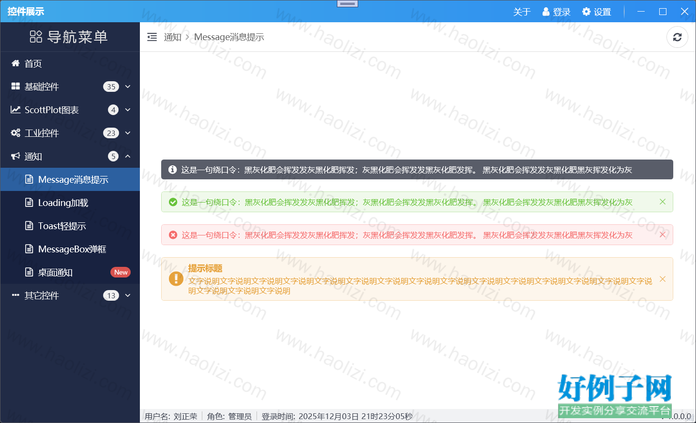Image resolution: width=696 pixels, height=423 pixels.
Task: Click the grid icon for 基础控件
Action: pyautogui.click(x=15, y=87)
